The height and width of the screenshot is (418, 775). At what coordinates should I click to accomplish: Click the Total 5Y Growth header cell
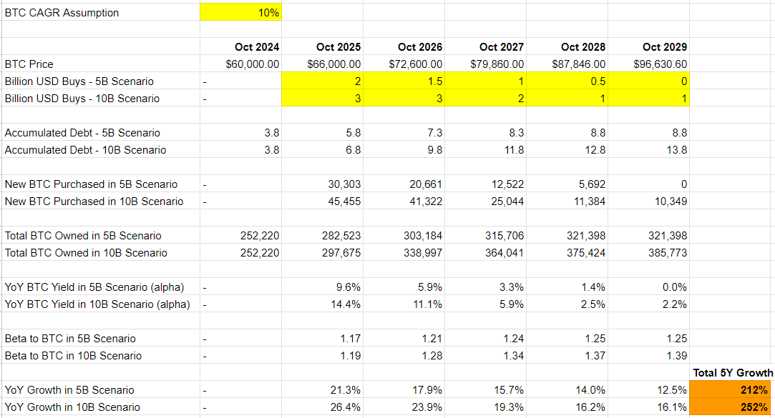click(x=730, y=372)
